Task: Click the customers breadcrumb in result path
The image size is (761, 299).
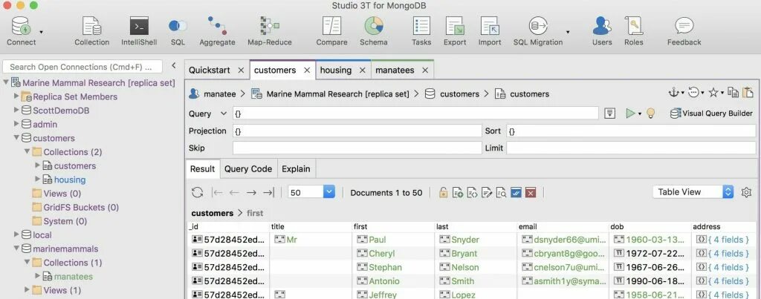Action: [x=212, y=213]
